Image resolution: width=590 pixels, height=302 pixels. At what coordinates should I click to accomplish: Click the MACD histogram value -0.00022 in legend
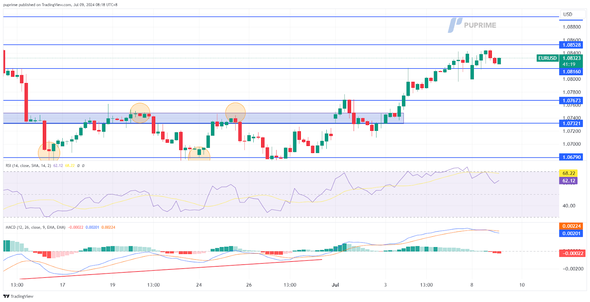75,227
